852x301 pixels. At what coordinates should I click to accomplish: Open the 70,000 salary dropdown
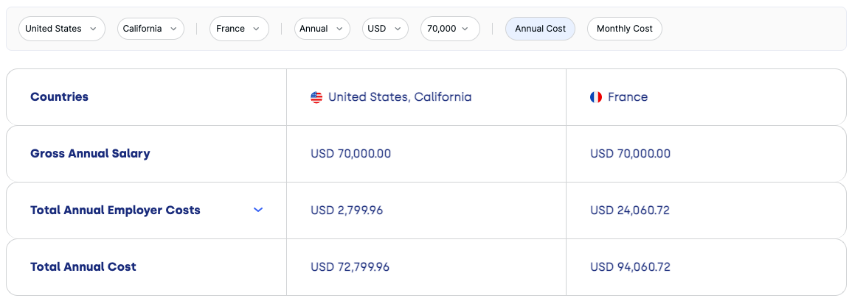450,29
